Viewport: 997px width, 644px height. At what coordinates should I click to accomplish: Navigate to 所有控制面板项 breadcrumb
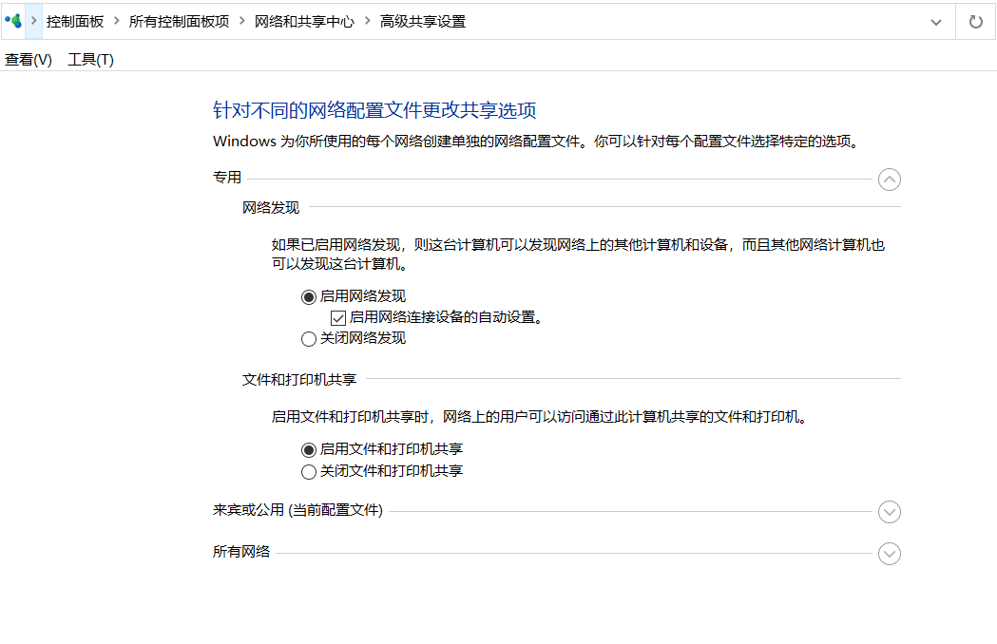click(x=179, y=21)
